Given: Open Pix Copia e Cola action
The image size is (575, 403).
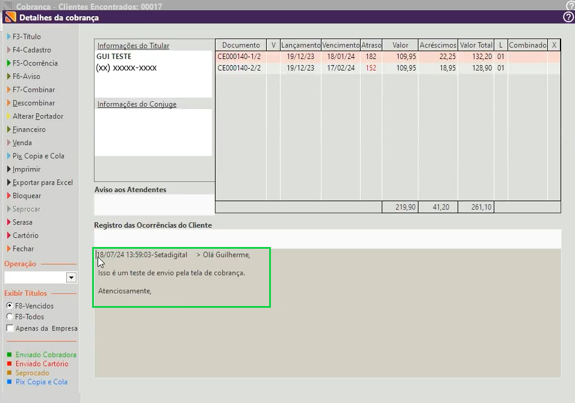Looking at the screenshot, I should click(x=39, y=156).
